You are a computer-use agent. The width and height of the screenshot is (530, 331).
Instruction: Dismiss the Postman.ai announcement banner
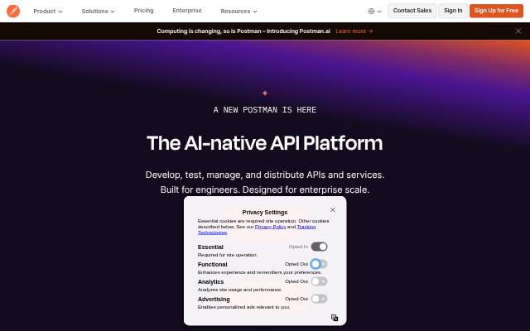pyautogui.click(x=518, y=31)
